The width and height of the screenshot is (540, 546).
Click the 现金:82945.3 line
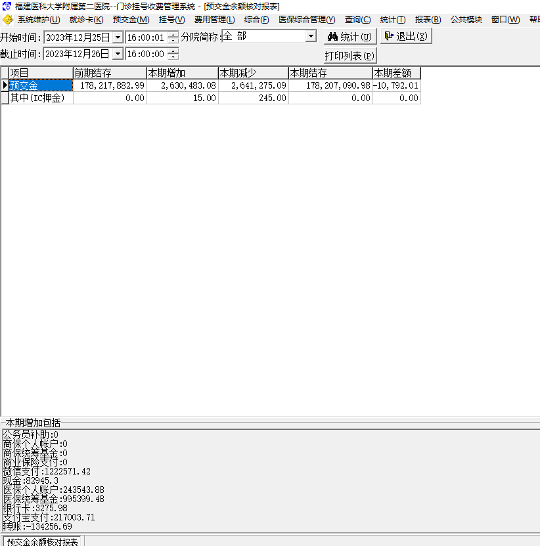(x=31, y=481)
